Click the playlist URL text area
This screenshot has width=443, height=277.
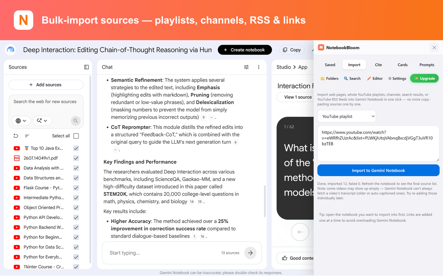(378, 143)
